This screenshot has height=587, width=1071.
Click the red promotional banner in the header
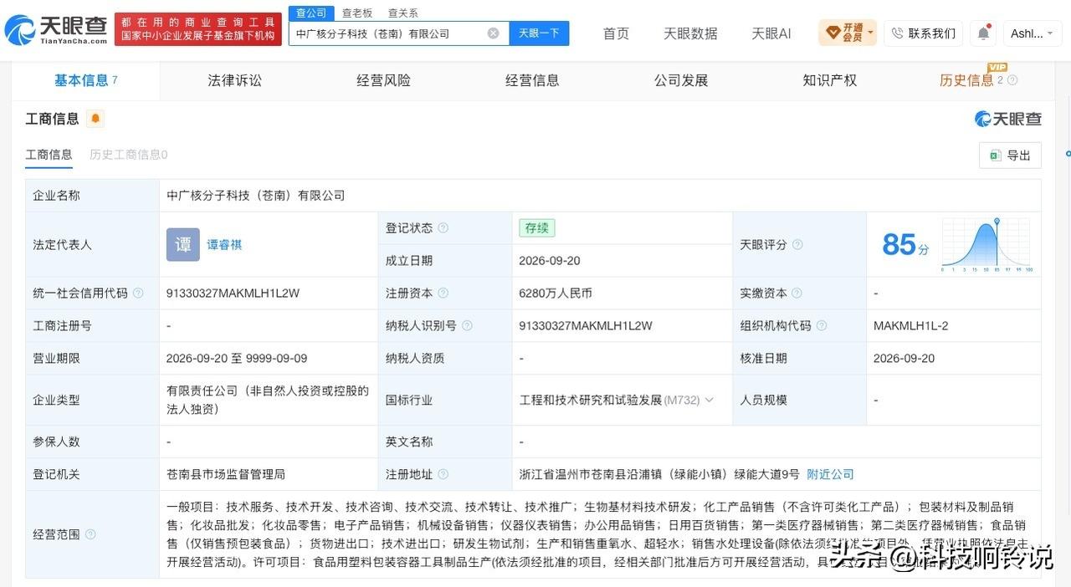coord(197,30)
